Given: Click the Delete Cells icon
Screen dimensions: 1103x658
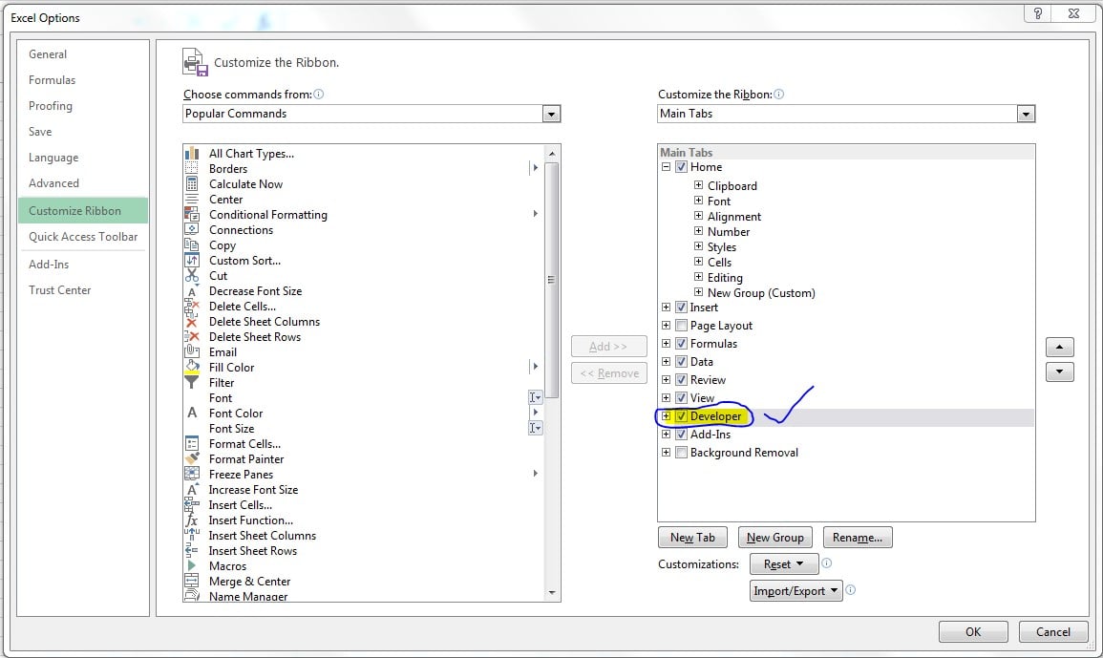Looking at the screenshot, I should (191, 307).
